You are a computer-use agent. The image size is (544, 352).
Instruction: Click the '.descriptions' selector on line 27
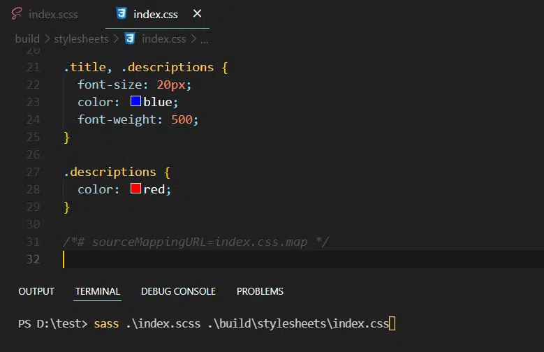[x=110, y=172]
